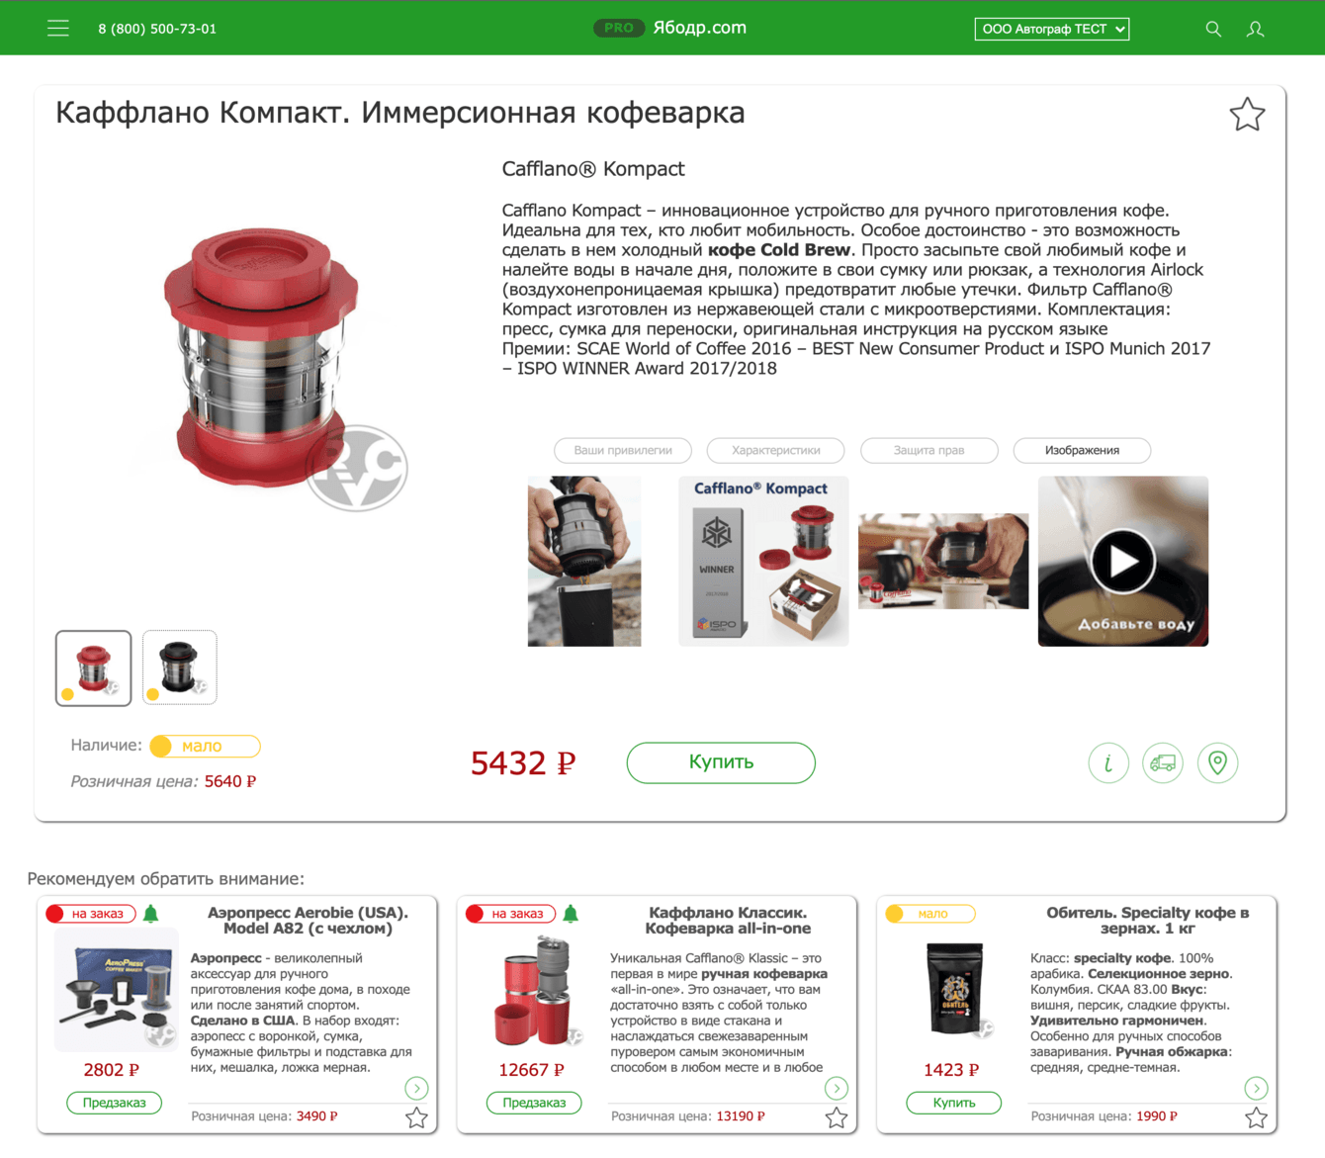The height and width of the screenshot is (1158, 1325).
Task: Click Предзаказ on Каффлано Классик card
Action: point(534,1103)
